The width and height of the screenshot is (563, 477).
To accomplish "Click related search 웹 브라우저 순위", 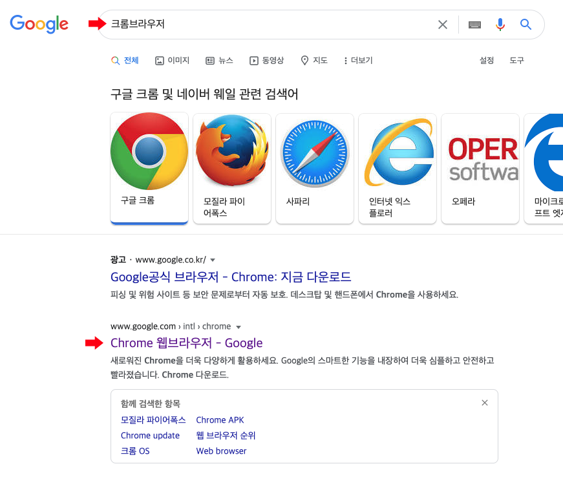I will point(226,436).
